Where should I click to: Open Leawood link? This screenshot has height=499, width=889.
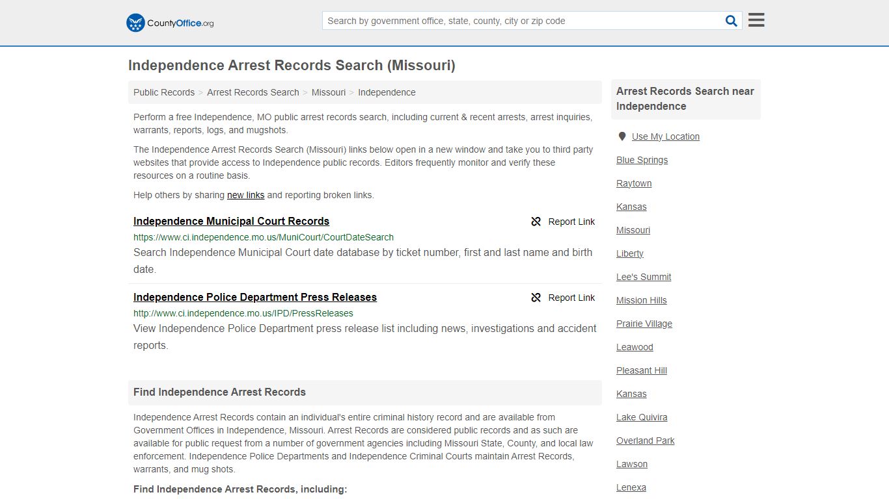coord(635,347)
